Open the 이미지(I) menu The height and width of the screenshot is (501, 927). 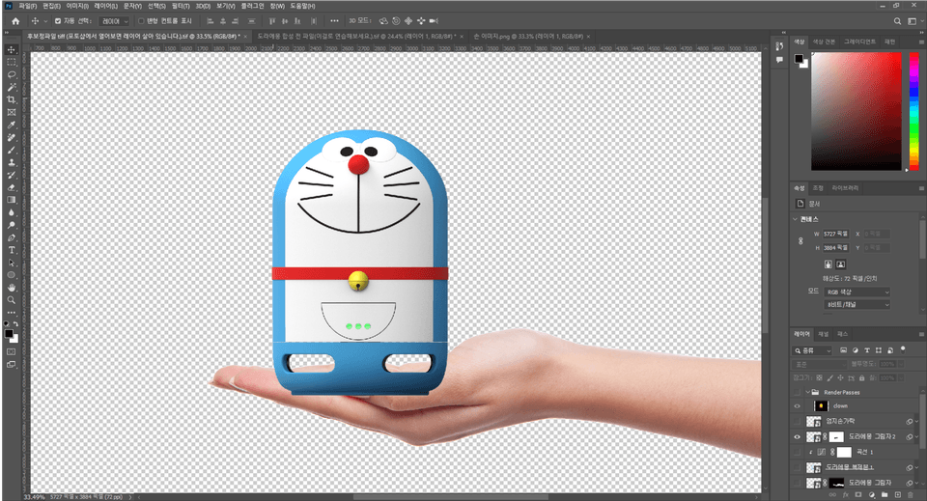(77, 6)
